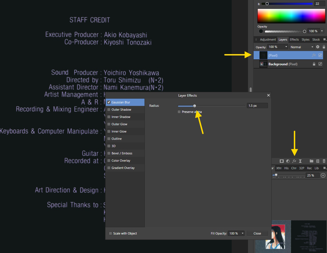Click the Live Filters hourglass icon
Image resolution: width=327 pixels, height=253 pixels.
(x=300, y=161)
